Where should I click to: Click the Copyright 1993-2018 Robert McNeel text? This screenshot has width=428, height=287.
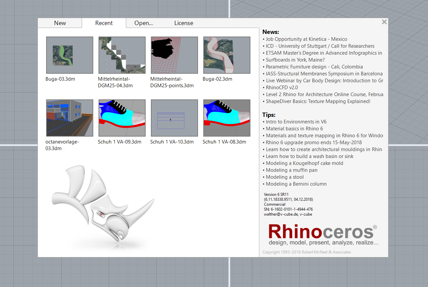pos(307,252)
